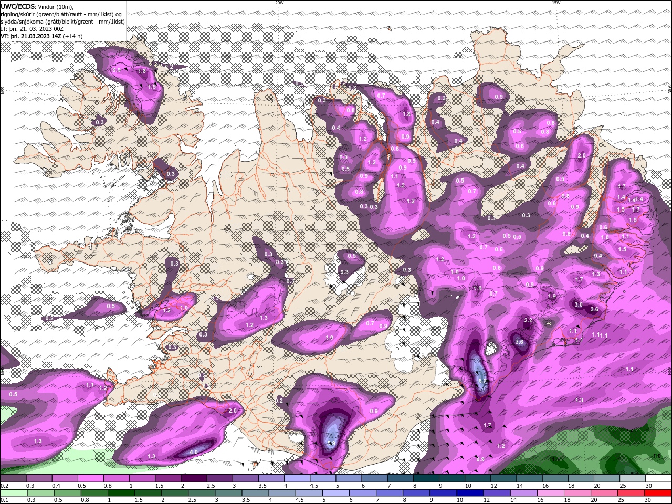Select the deep blue 10–12 swatch, lower legend
Screen dimensions: 672x504
[470, 492]
